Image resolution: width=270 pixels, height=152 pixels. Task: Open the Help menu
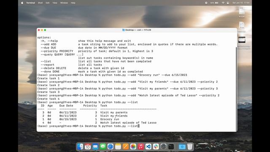tap(73, 3)
